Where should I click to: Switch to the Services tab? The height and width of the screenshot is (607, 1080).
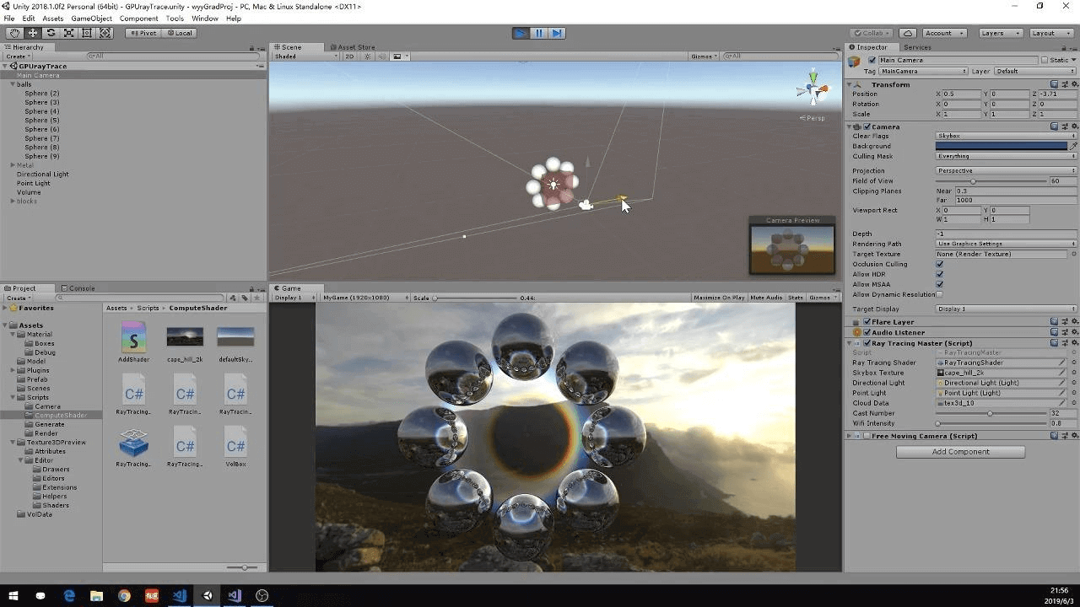point(916,47)
